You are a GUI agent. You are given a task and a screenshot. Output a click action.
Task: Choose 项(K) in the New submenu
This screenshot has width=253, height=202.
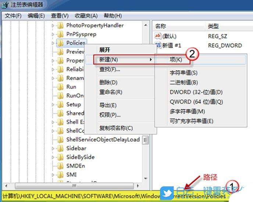pyautogui.click(x=176, y=59)
